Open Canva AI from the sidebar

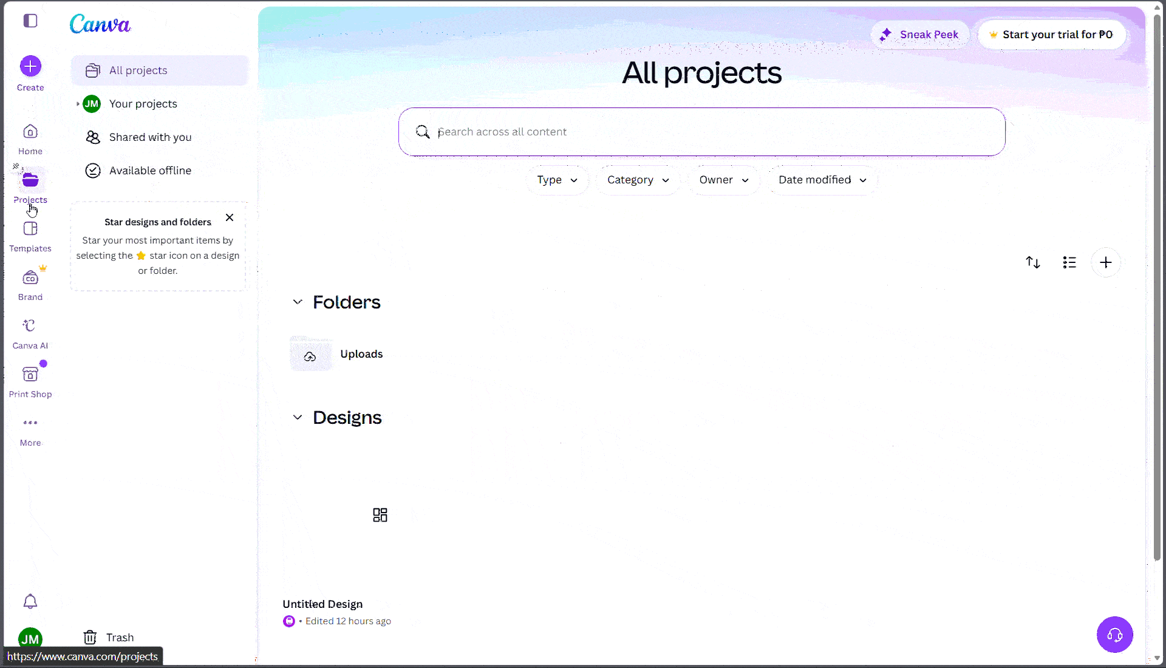pos(30,333)
